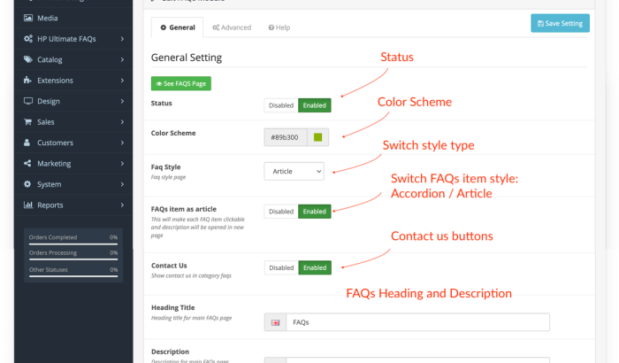Click the Orders Completed progress bar
The image size is (619, 363).
73,244
